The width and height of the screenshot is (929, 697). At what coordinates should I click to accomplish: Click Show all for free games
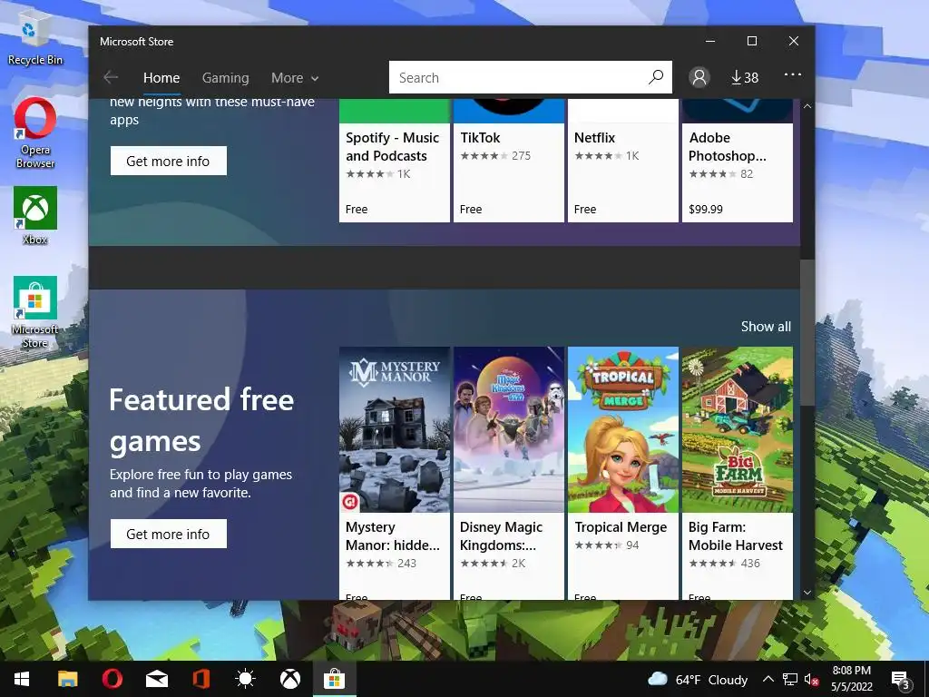click(766, 327)
